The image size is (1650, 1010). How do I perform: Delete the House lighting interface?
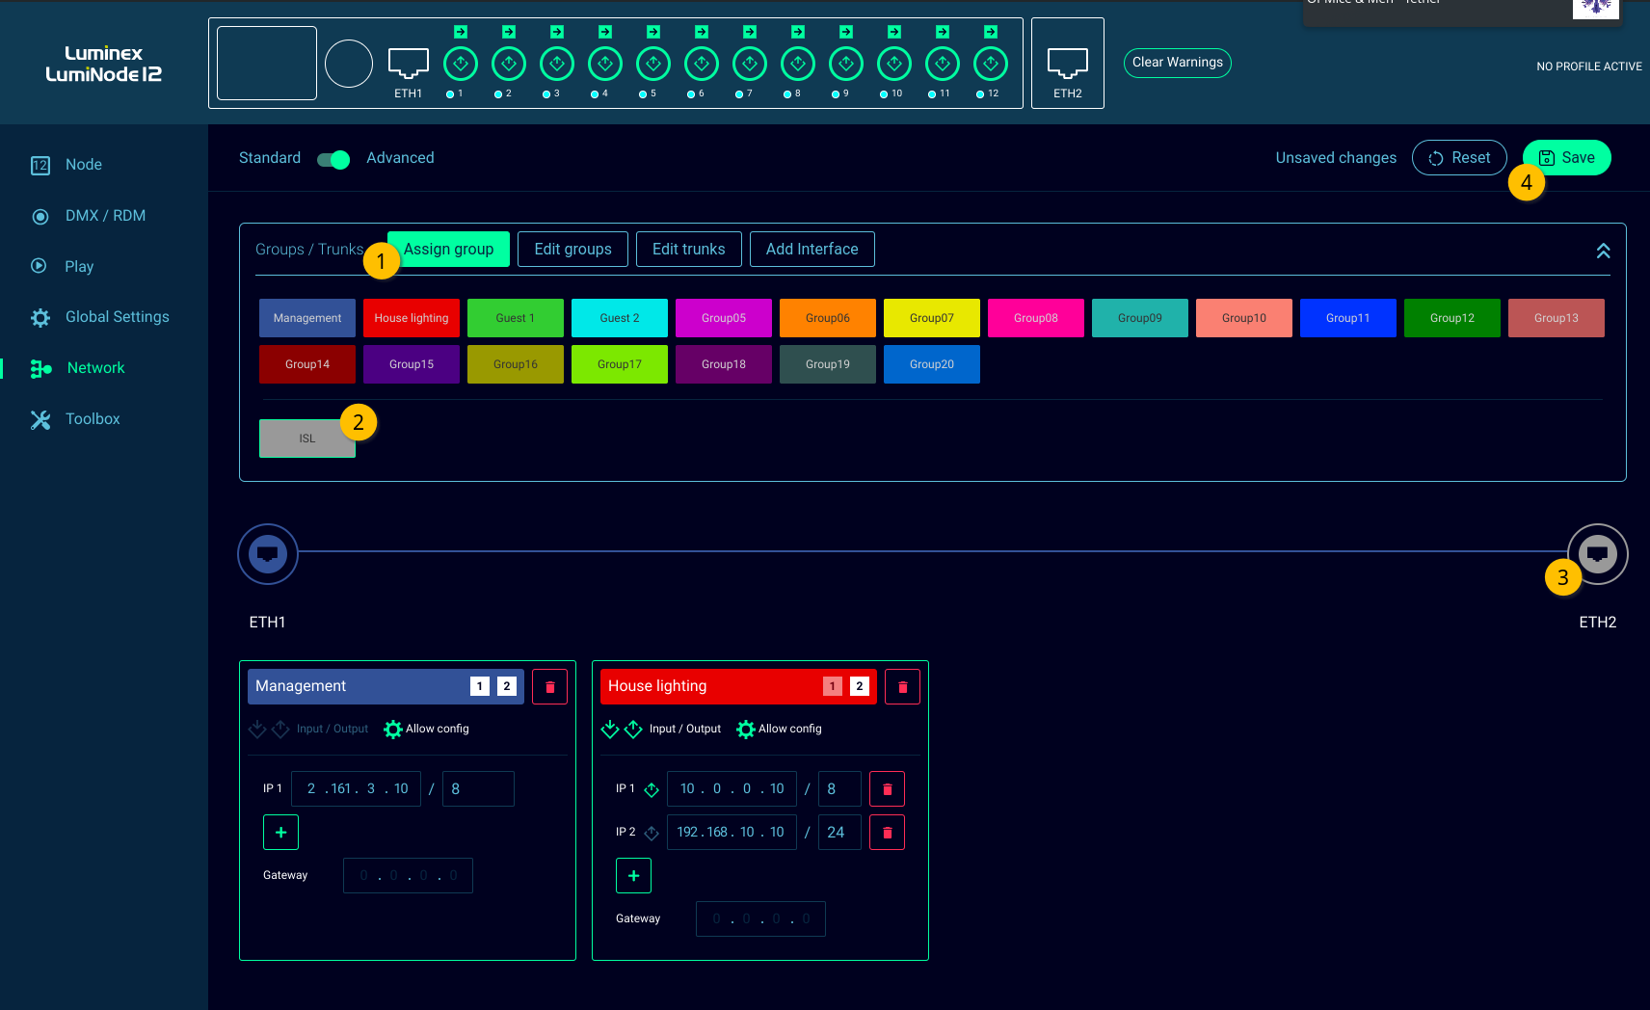click(x=902, y=687)
